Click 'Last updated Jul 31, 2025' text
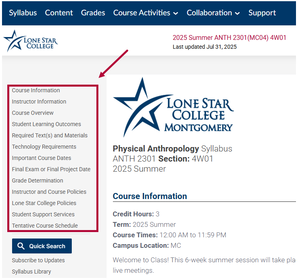 click(205, 47)
